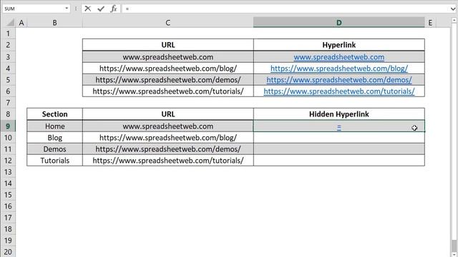Click cell D9 being edited with '='
The height and width of the screenshot is (257, 458).
click(x=338, y=126)
